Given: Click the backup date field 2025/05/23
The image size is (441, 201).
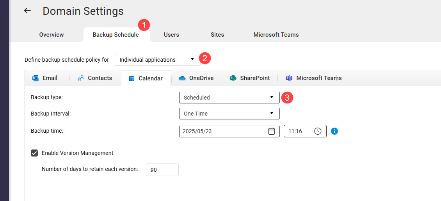Looking at the screenshot, I should (x=222, y=131).
